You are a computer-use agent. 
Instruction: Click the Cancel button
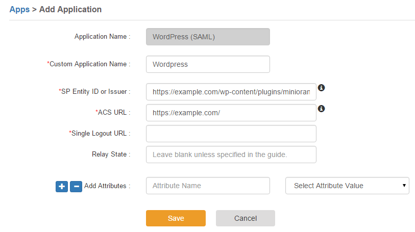(246, 218)
